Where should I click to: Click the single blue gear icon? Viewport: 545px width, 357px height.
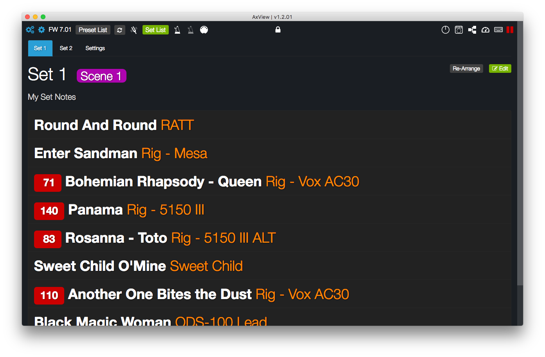(42, 30)
